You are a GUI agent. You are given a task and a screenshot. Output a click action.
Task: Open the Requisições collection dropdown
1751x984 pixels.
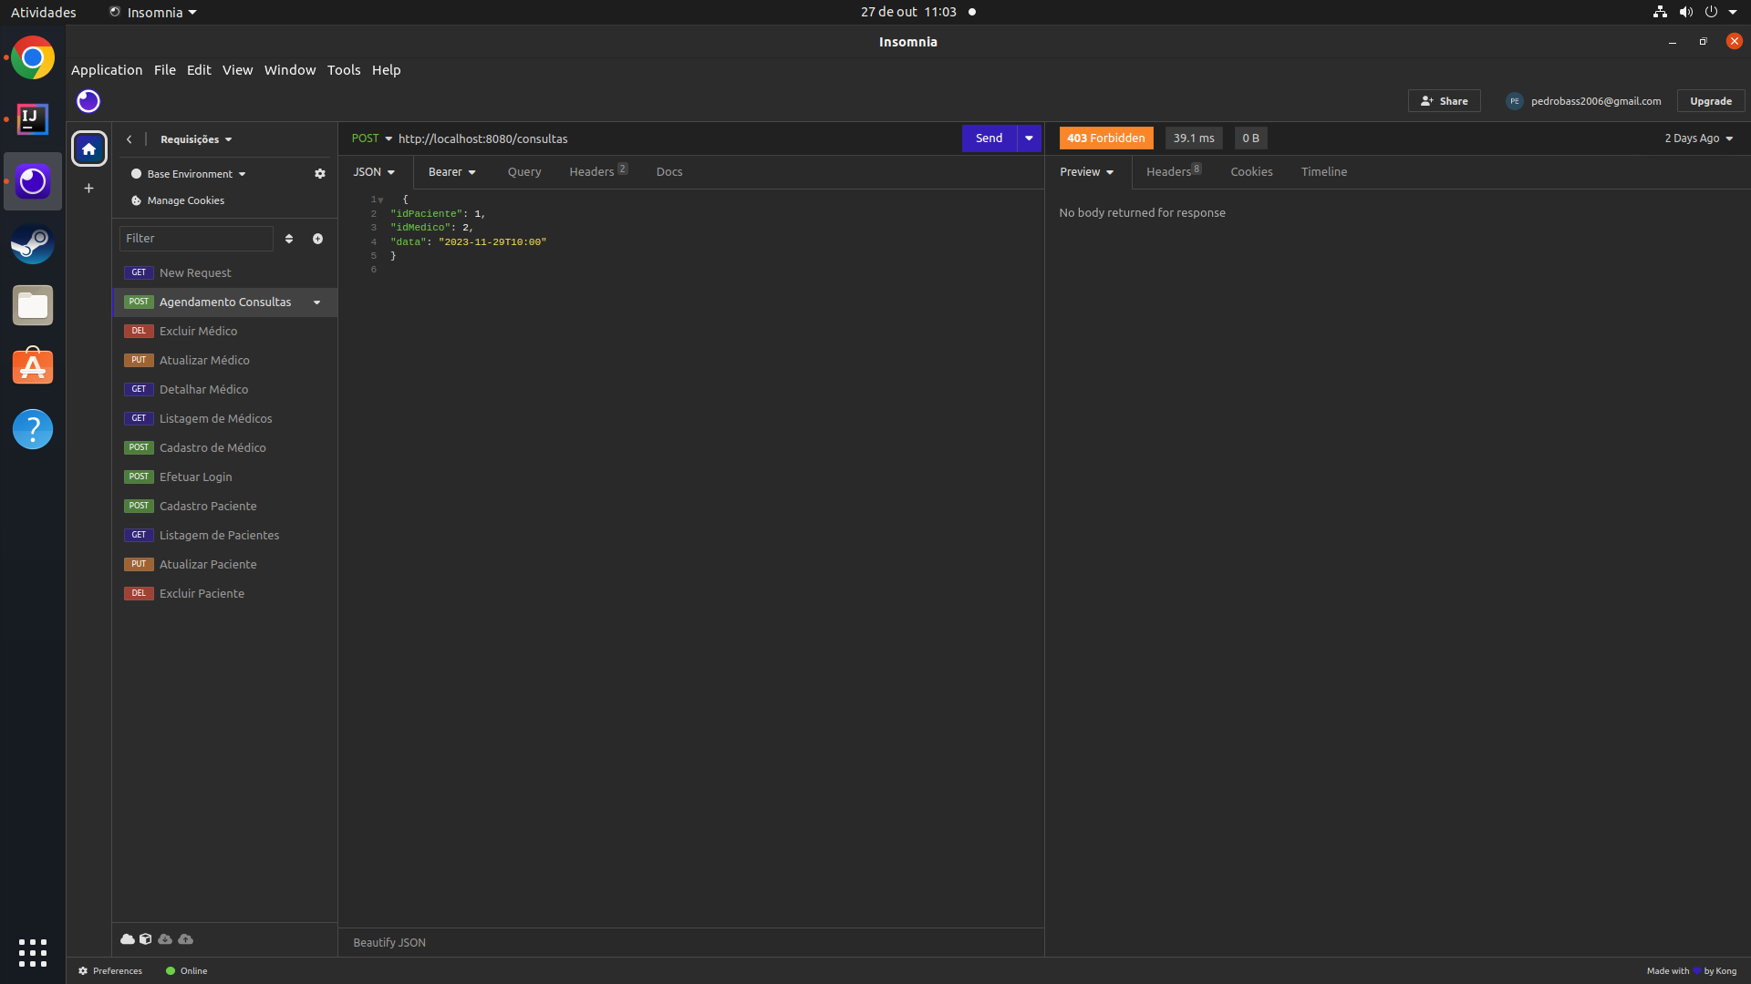coord(196,139)
